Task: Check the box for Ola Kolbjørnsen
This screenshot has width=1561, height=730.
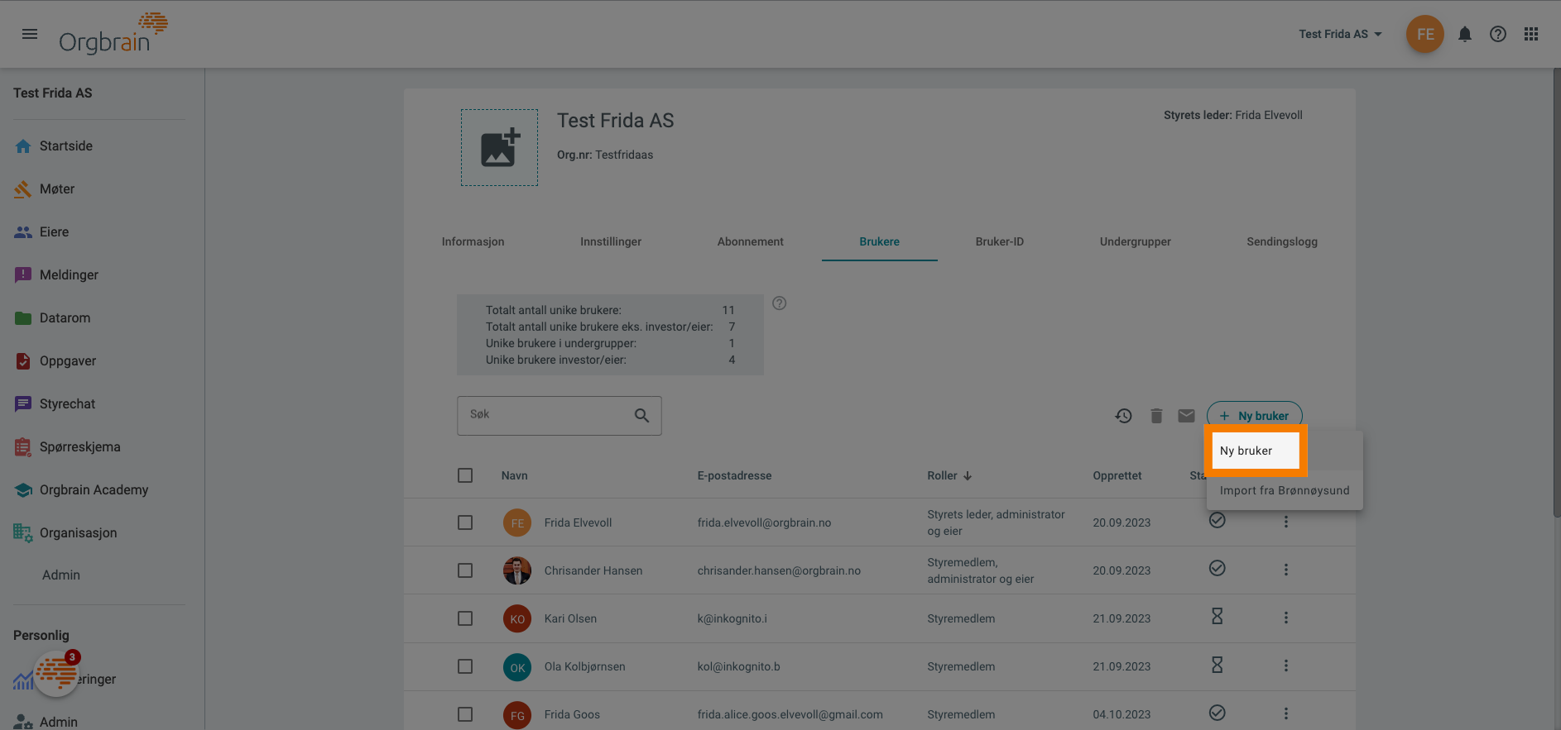Action: tap(465, 666)
